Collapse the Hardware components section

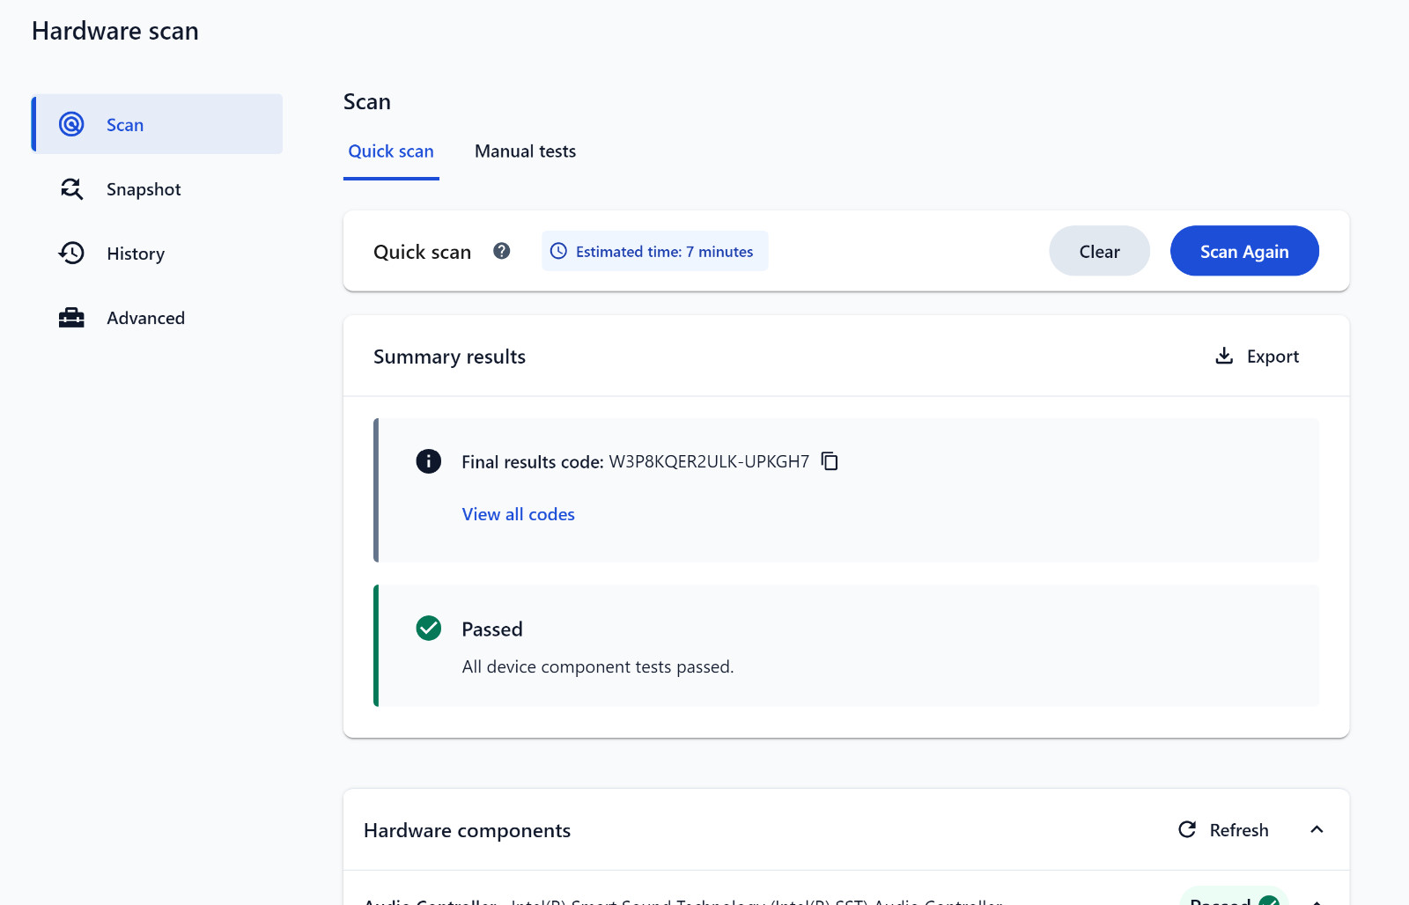pos(1317,829)
